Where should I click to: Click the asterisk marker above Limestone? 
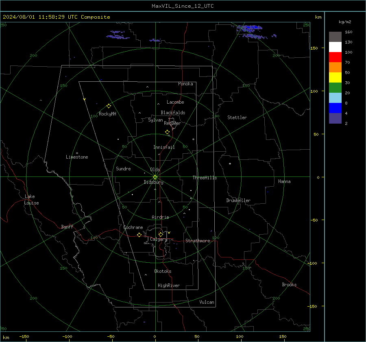tap(77, 153)
